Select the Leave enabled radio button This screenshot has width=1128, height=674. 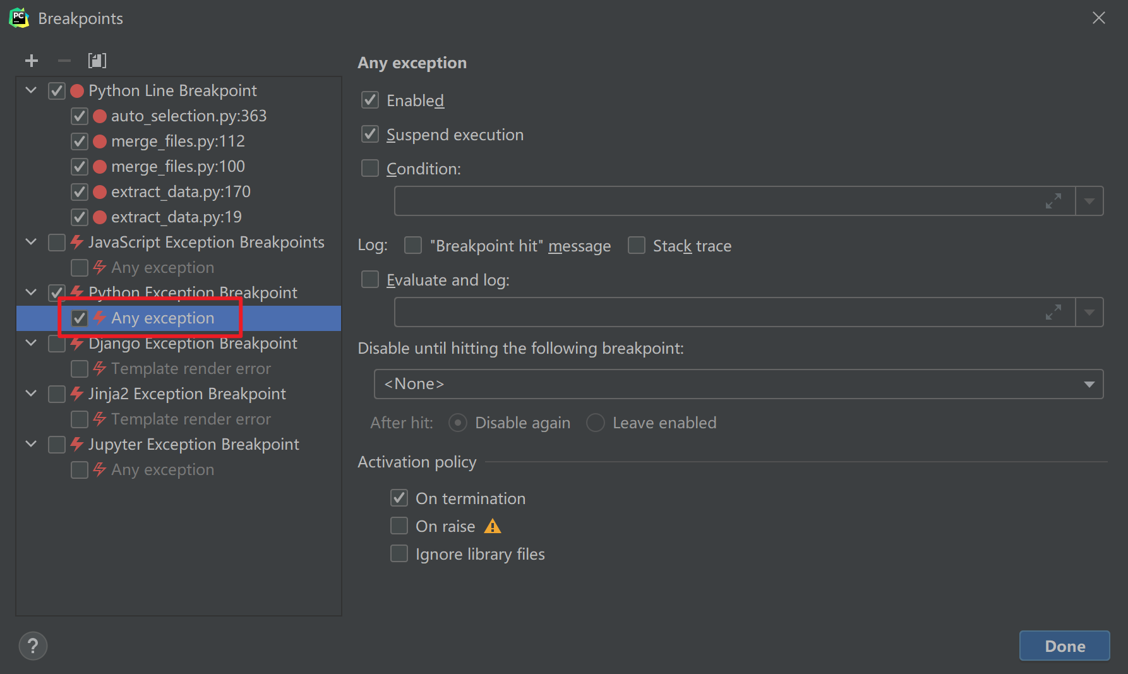tap(596, 423)
